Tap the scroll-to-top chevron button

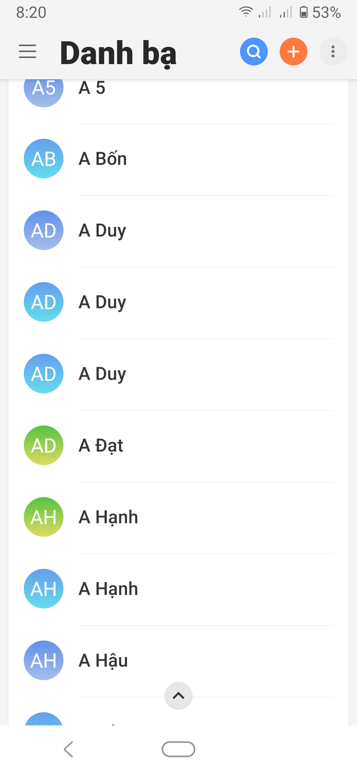[178, 695]
